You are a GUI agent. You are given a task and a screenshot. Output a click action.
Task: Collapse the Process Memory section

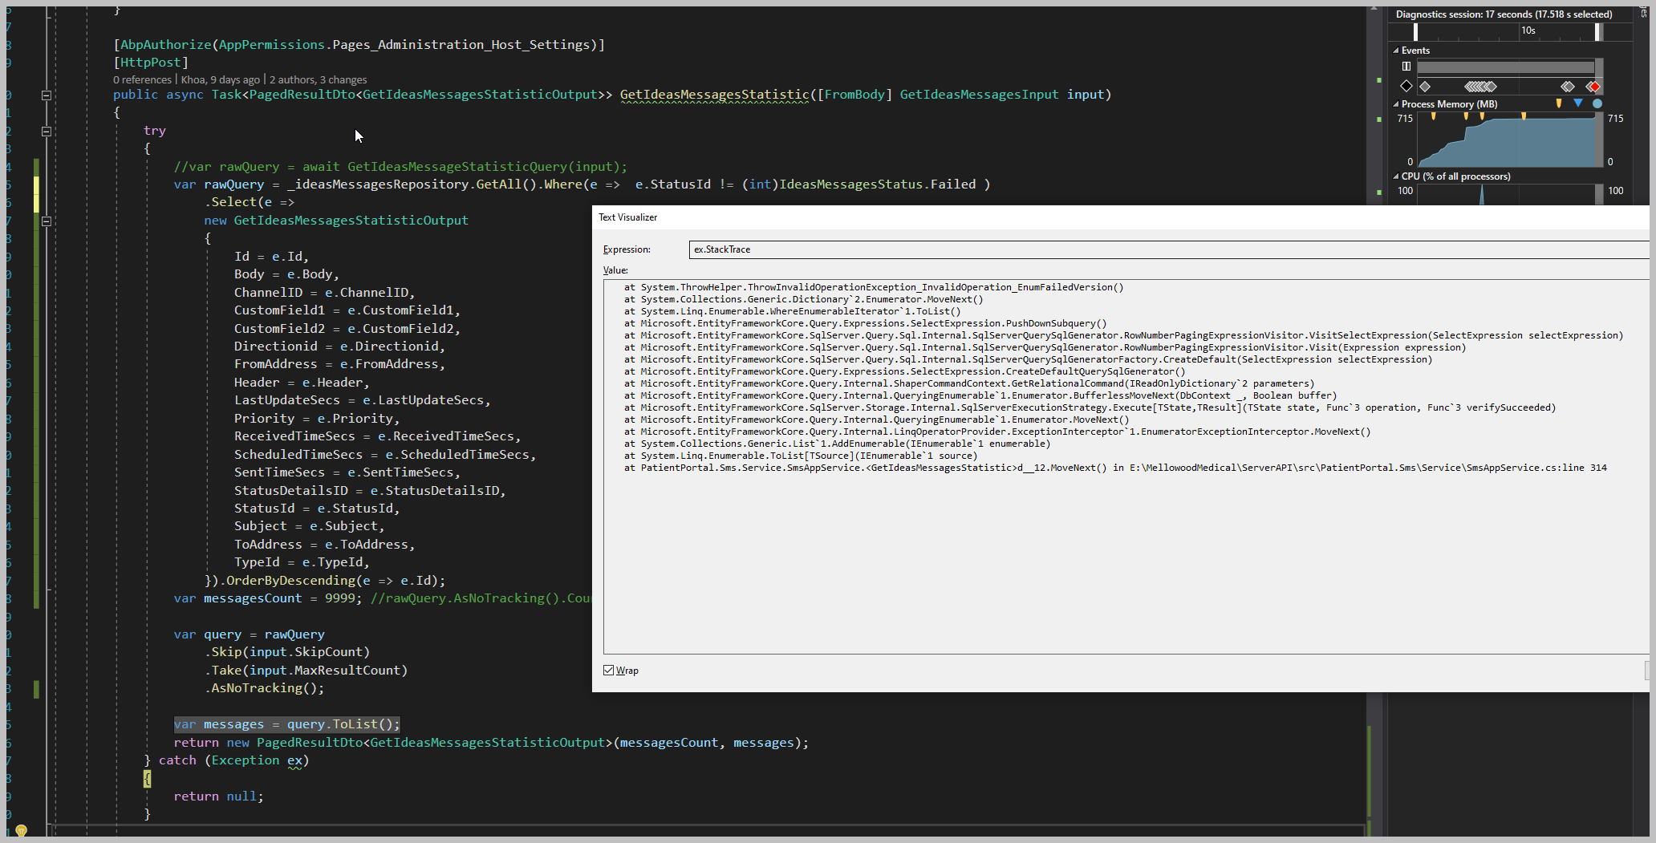click(x=1395, y=104)
